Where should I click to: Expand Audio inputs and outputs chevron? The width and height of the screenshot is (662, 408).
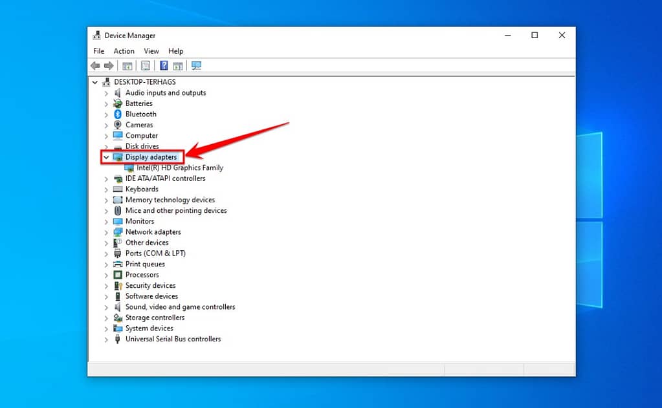point(106,93)
